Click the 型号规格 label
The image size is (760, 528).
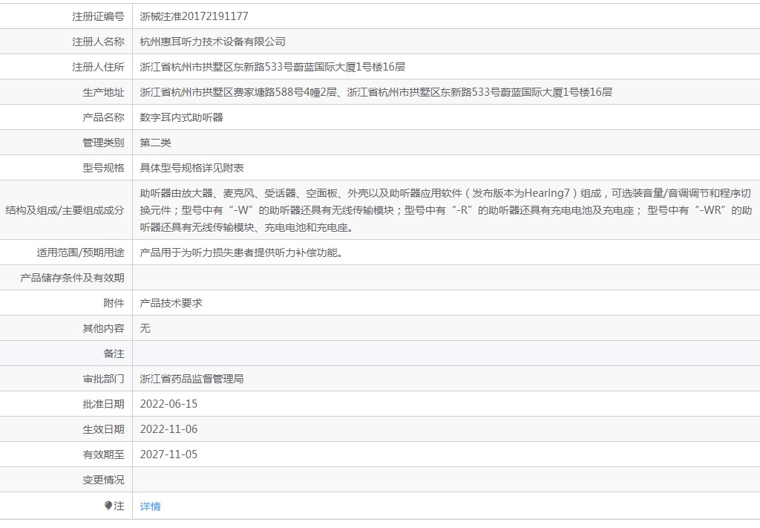point(104,168)
